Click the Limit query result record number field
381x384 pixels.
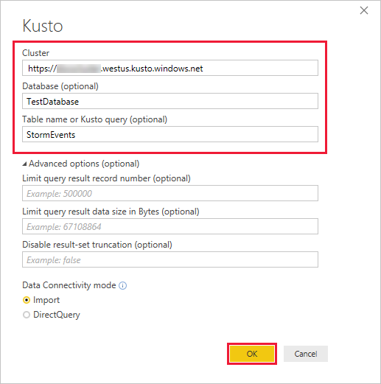coord(170,193)
